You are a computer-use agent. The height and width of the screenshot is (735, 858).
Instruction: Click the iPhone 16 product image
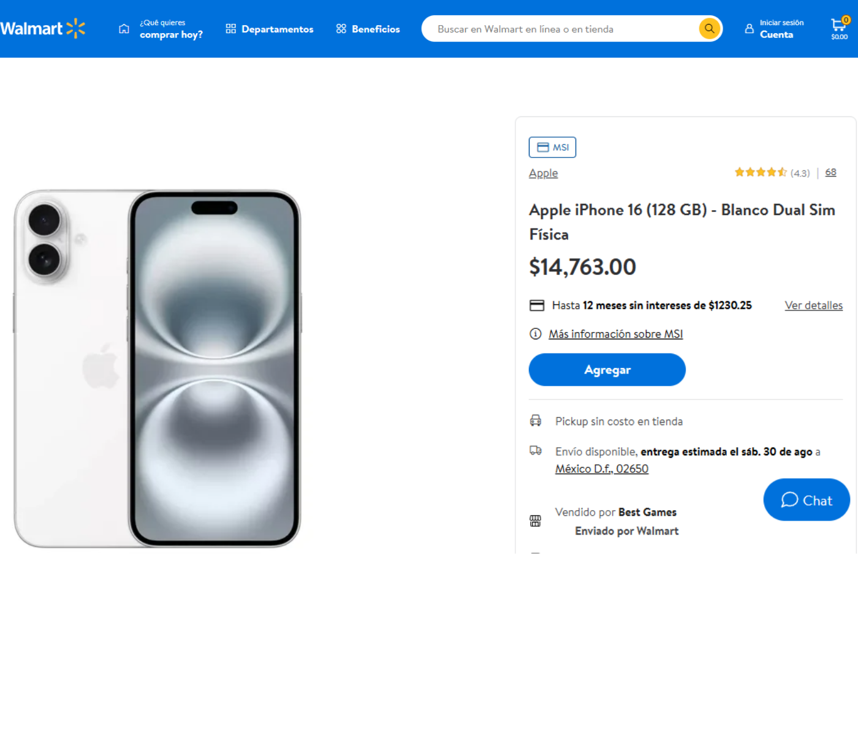(x=158, y=368)
